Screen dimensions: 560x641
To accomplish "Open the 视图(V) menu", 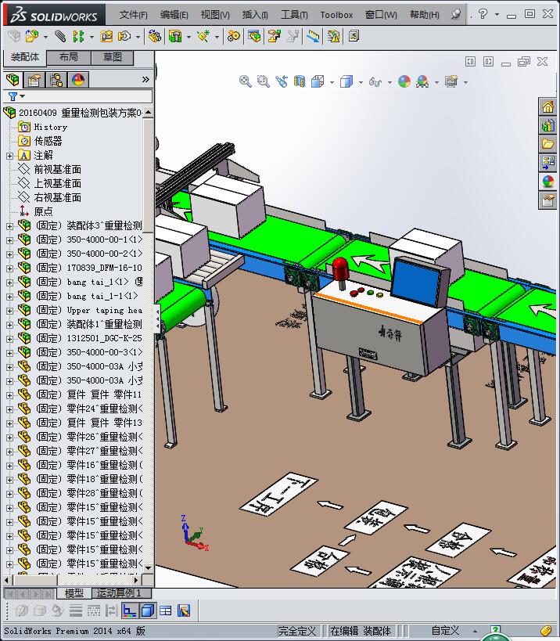I will (x=215, y=15).
